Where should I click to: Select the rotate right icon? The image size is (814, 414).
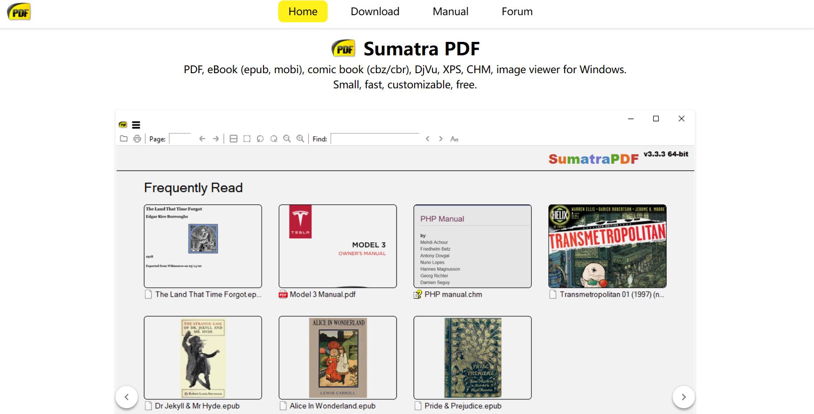[274, 139]
